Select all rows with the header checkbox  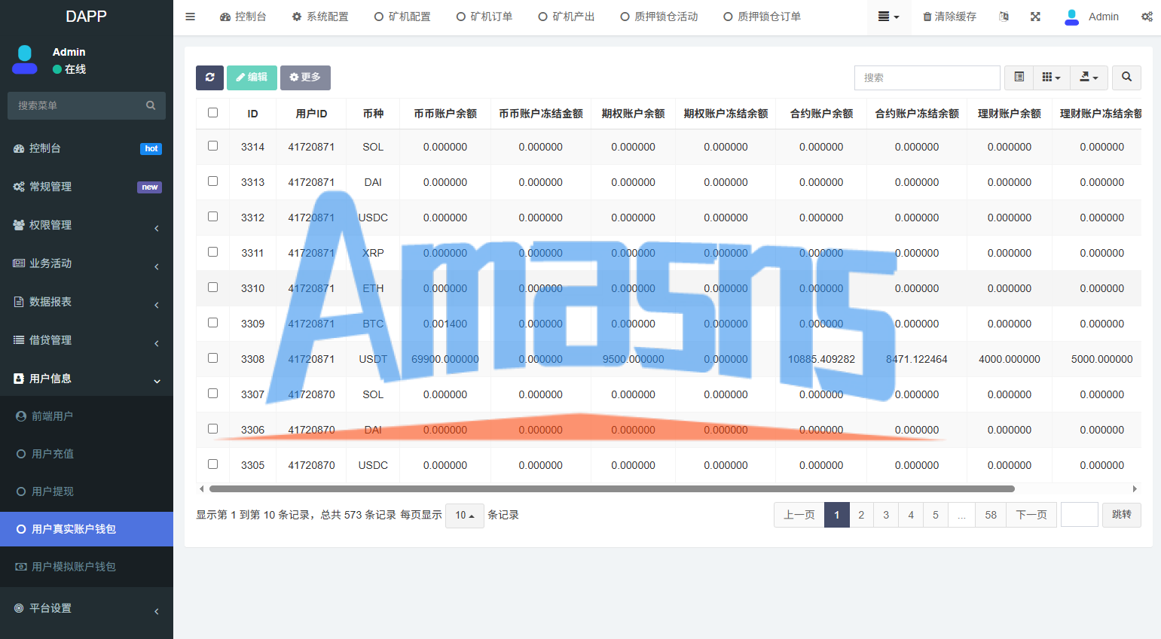pyautogui.click(x=213, y=113)
